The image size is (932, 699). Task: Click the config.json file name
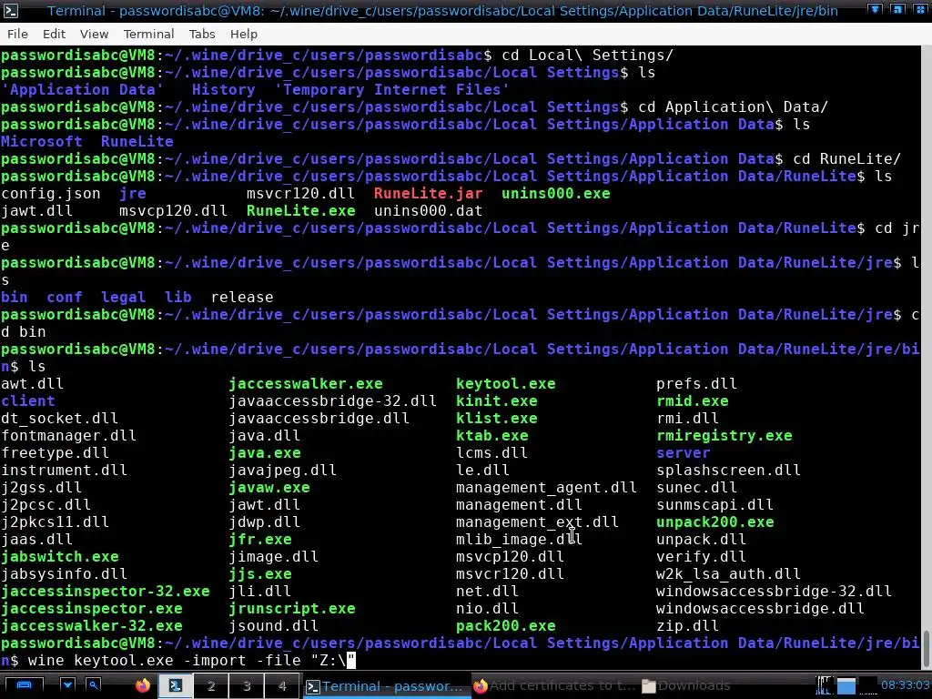tap(51, 194)
